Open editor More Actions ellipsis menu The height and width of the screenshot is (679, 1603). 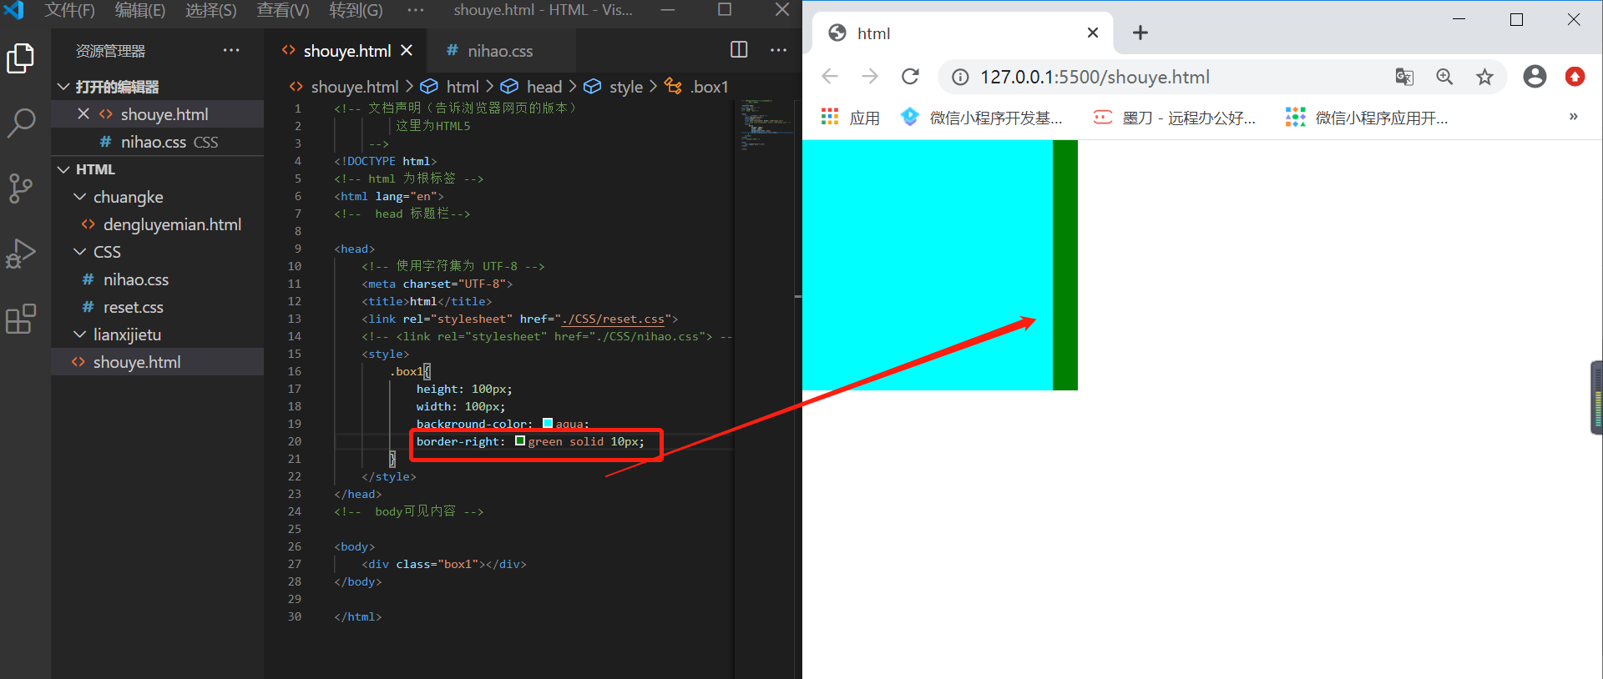pos(778,50)
